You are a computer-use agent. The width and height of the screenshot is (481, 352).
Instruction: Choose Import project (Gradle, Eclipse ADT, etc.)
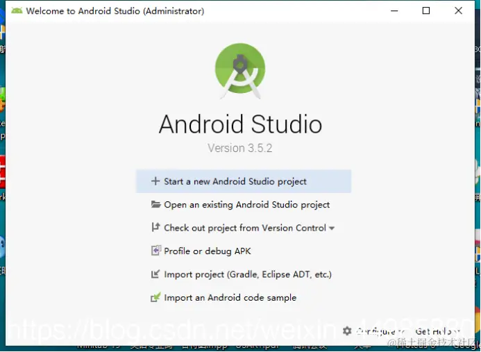[x=241, y=274]
